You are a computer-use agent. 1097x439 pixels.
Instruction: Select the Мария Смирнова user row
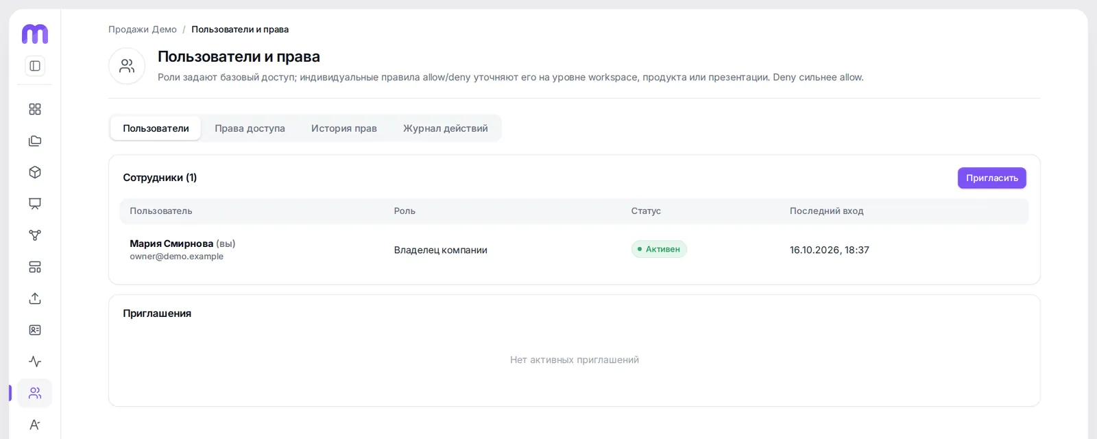click(575, 250)
